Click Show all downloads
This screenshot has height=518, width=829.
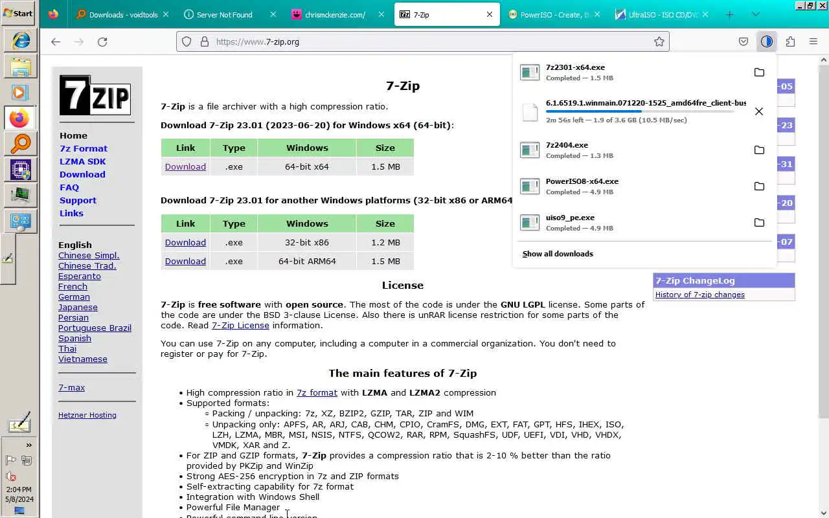(558, 254)
